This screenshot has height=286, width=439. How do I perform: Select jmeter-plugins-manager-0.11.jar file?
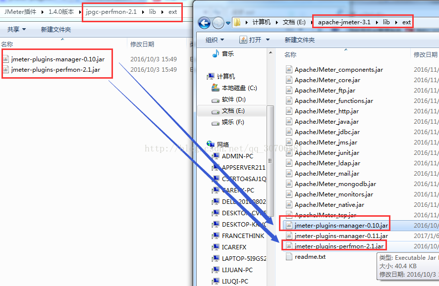click(x=341, y=236)
